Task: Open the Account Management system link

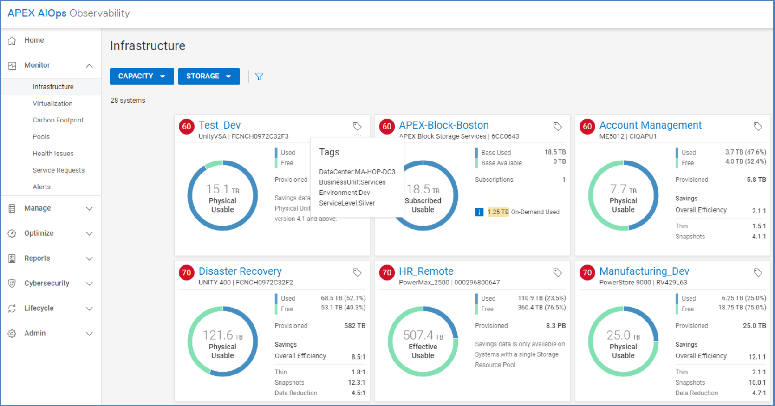Action: 650,125
